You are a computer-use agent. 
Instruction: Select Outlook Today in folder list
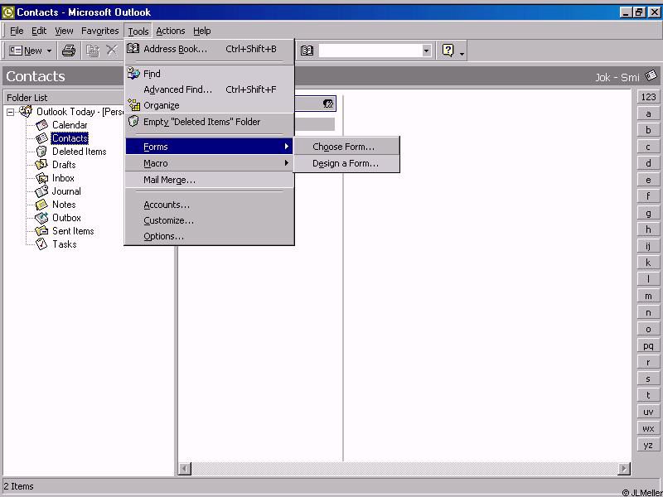pos(80,112)
